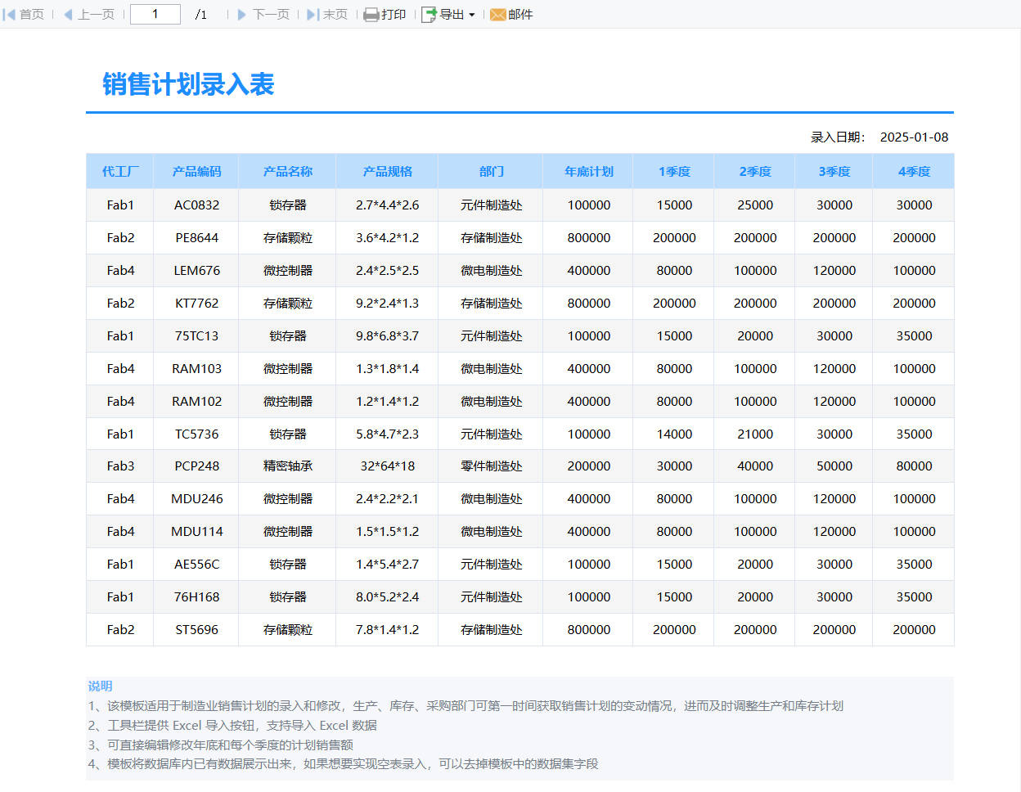Select product code AC0832 cell
Screen dimensions: 1021x792
point(196,205)
